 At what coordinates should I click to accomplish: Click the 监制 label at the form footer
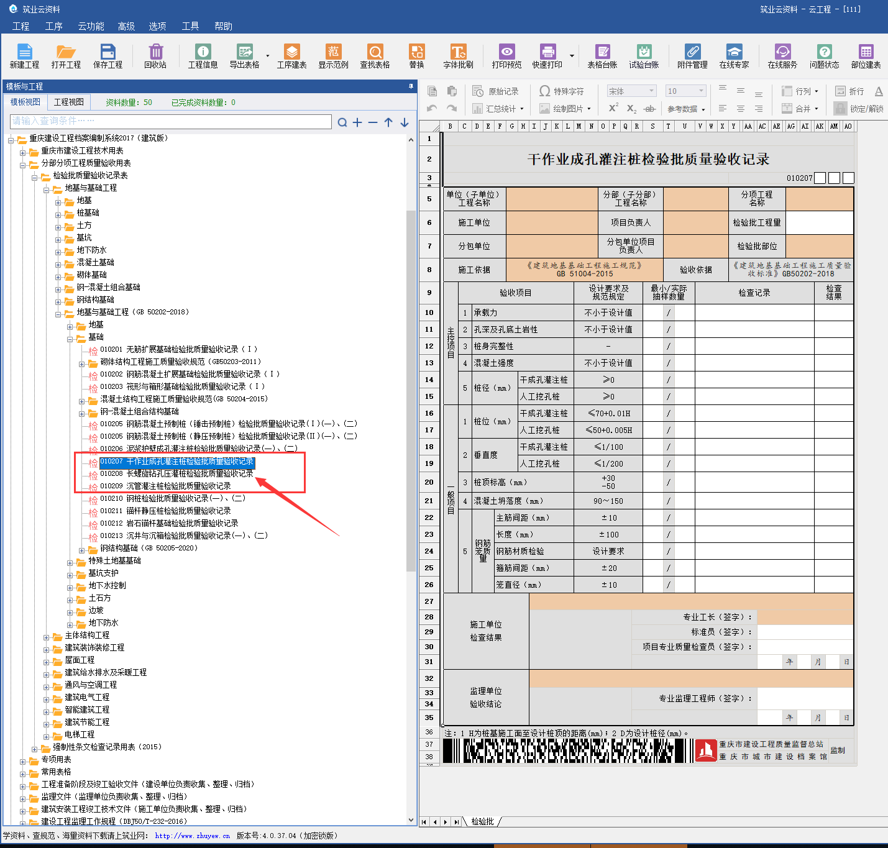pos(838,750)
